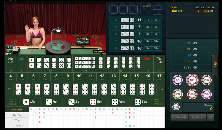Image resolution: width=222 pixels, height=130 pixels.
Task: Switch to Lẻ / Chẵn roadmap tab
Action: point(17,110)
